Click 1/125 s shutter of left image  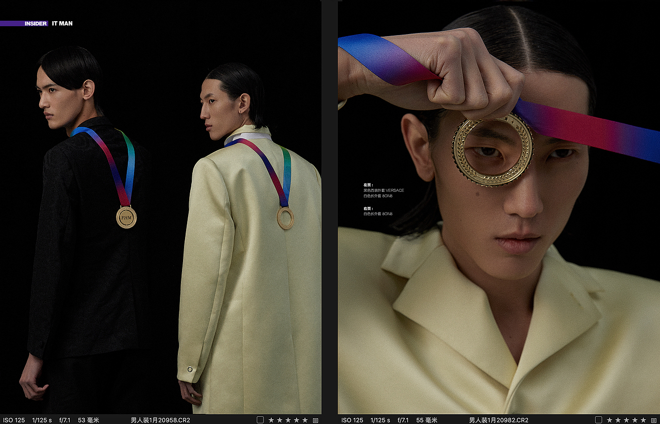(x=42, y=420)
